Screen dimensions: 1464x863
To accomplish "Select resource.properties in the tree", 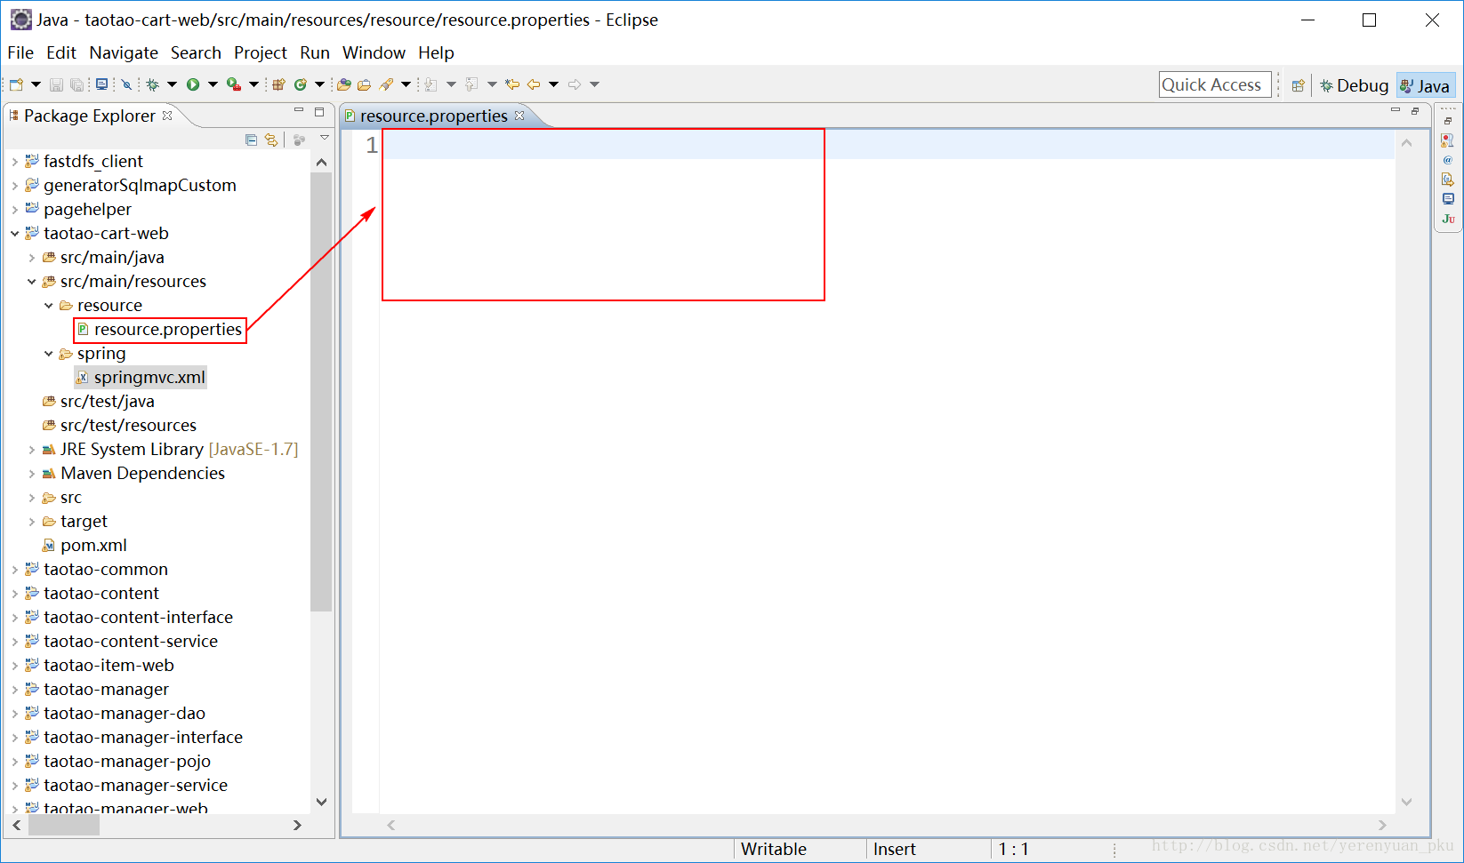I will pos(160,330).
